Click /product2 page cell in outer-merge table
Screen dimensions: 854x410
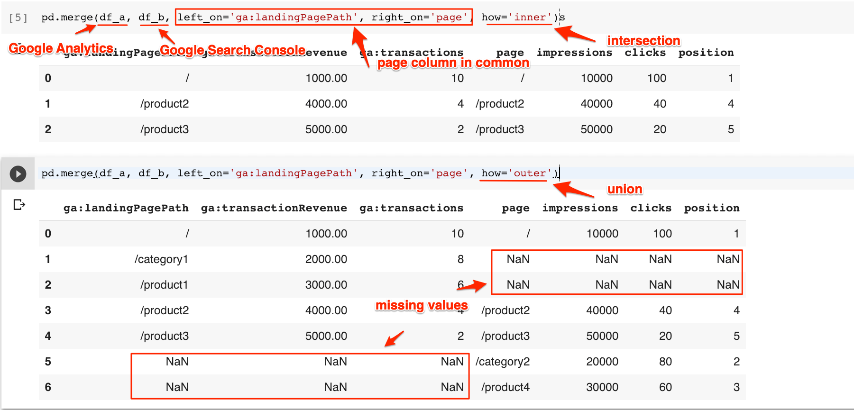[x=505, y=310]
